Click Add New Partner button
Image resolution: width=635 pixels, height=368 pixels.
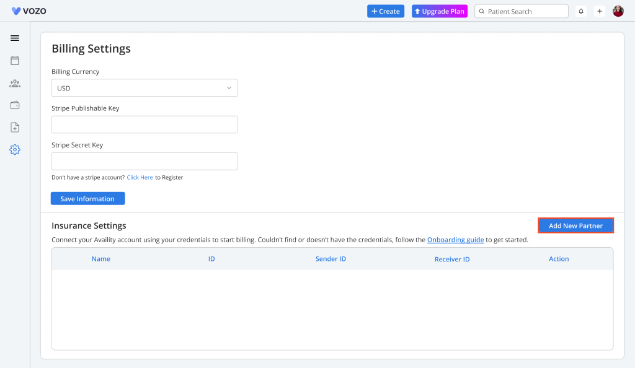click(575, 226)
